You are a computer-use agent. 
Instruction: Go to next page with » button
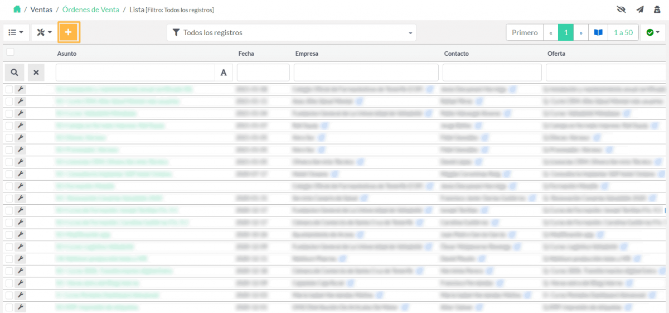click(x=581, y=33)
